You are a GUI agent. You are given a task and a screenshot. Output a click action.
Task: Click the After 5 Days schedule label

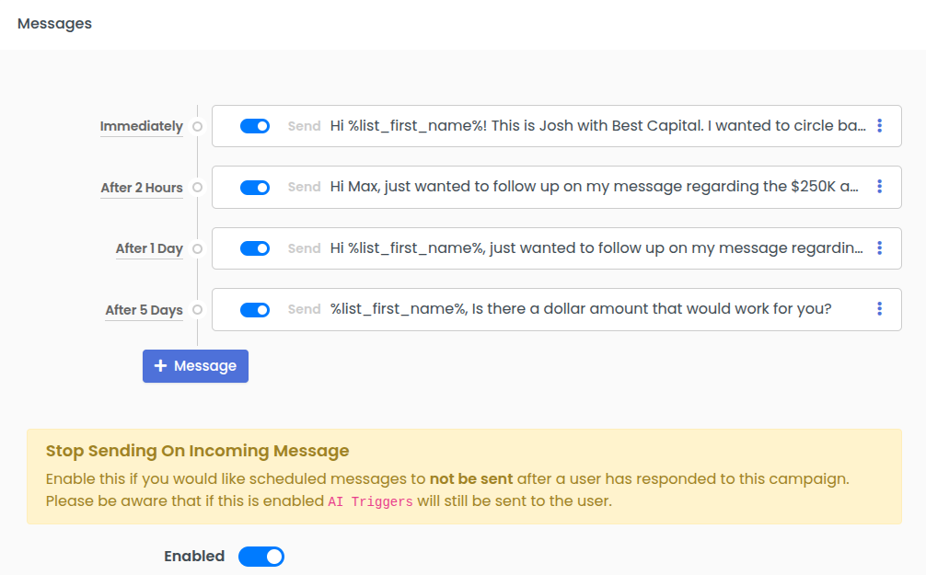[x=144, y=309]
